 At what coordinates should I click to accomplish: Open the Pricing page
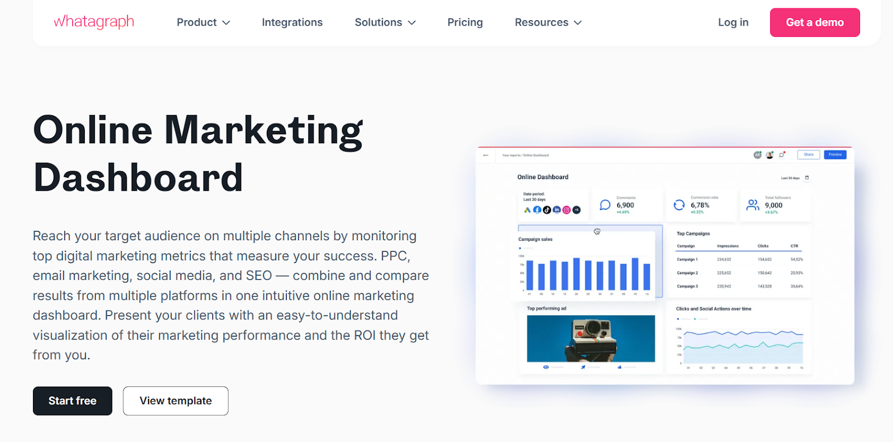[465, 22]
